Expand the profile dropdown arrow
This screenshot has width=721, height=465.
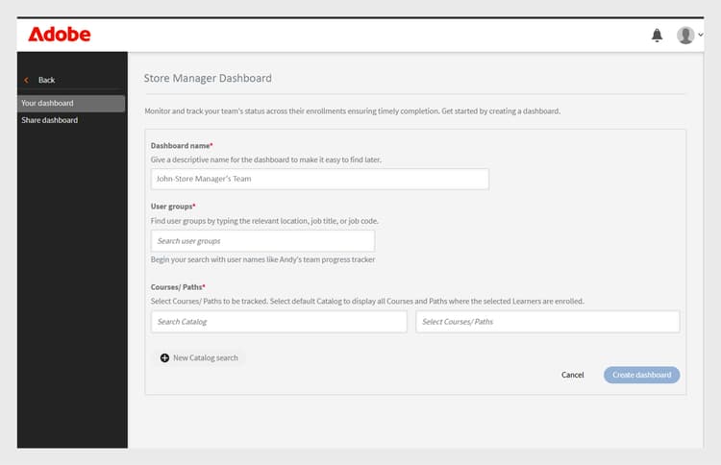pos(700,35)
